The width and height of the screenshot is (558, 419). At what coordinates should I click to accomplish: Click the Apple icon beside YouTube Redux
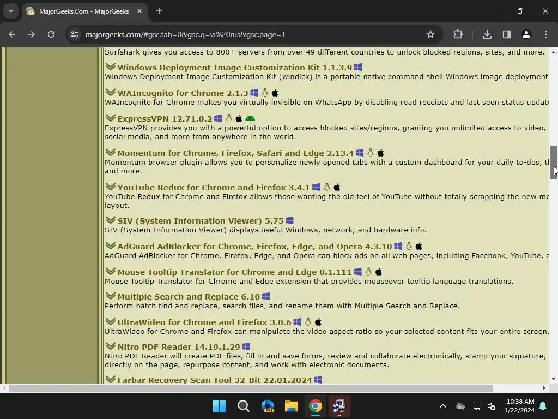coord(337,187)
